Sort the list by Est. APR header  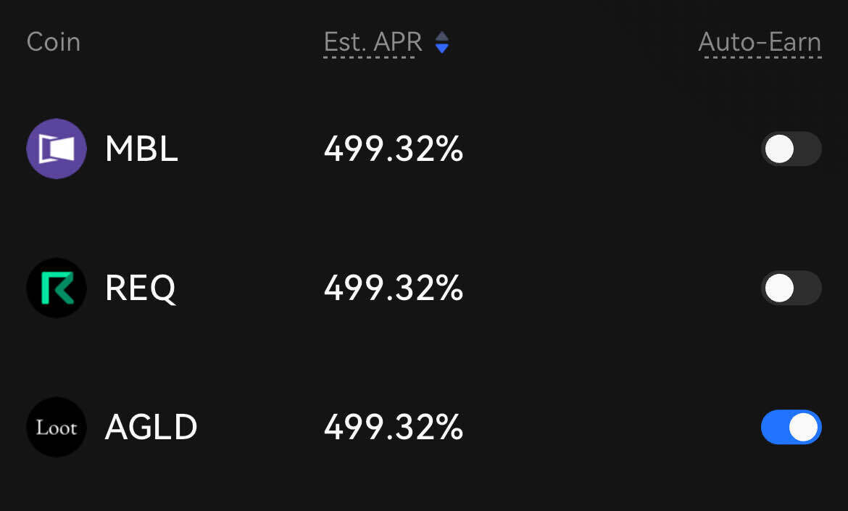click(x=373, y=42)
